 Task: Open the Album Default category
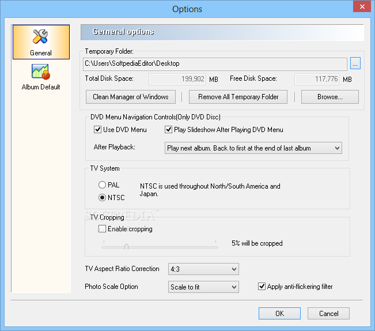41,77
